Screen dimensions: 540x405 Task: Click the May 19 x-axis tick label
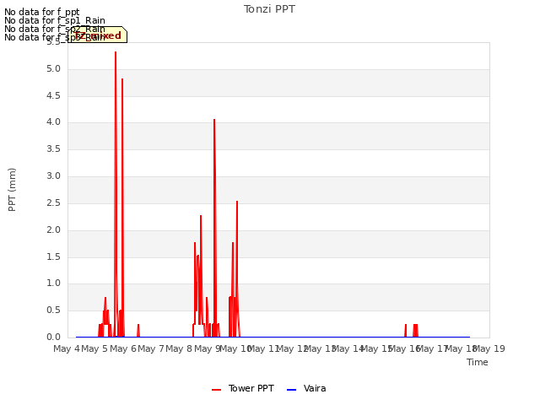[x=489, y=348]
